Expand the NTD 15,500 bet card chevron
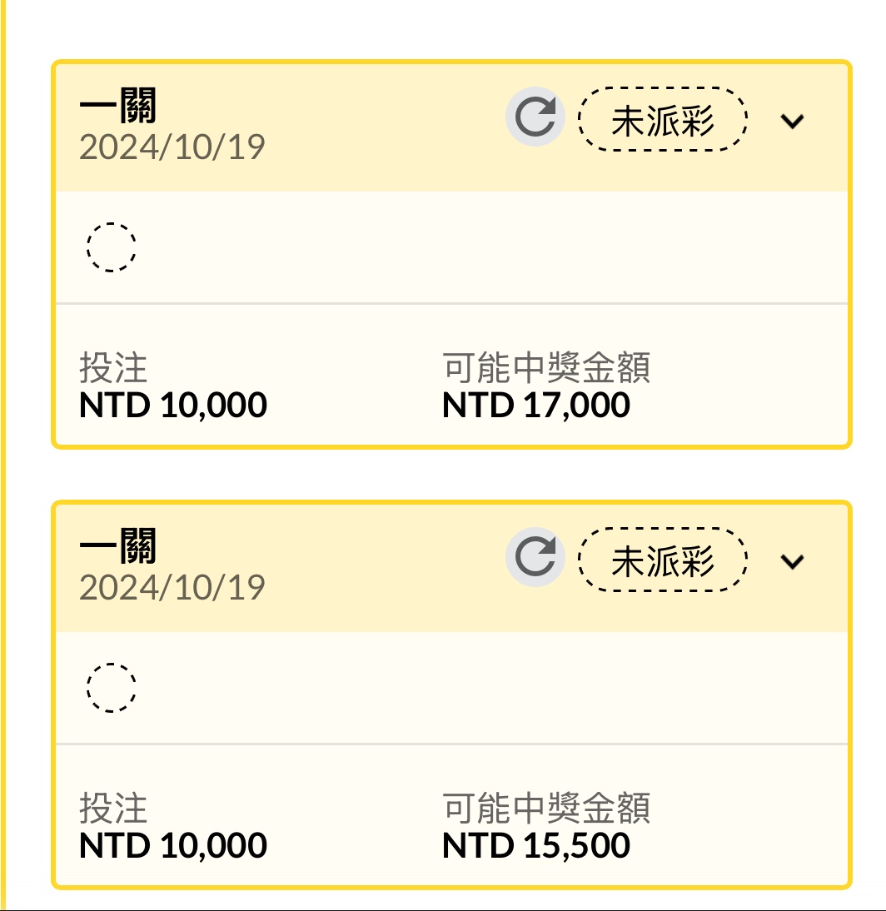 (x=792, y=561)
